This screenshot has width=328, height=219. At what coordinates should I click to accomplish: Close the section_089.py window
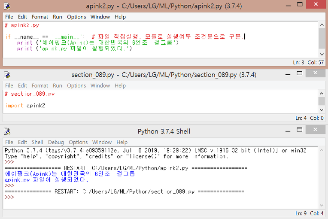[x=315, y=73]
